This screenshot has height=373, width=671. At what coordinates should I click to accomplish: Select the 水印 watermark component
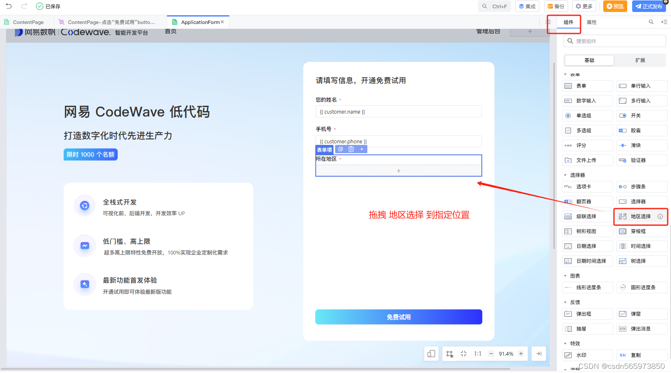(588, 355)
